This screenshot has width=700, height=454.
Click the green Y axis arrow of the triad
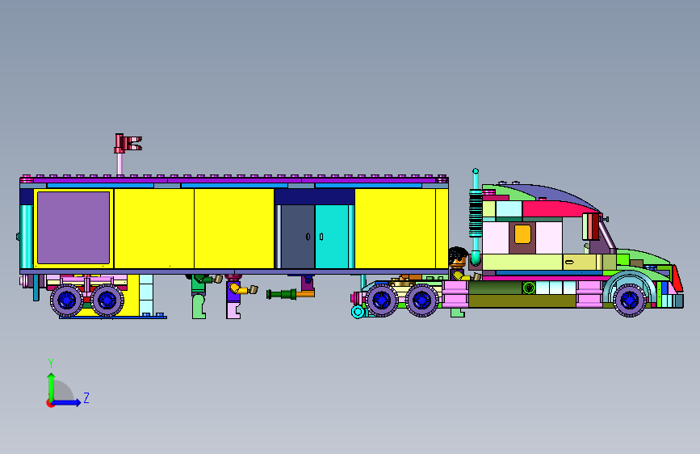pos(51,386)
